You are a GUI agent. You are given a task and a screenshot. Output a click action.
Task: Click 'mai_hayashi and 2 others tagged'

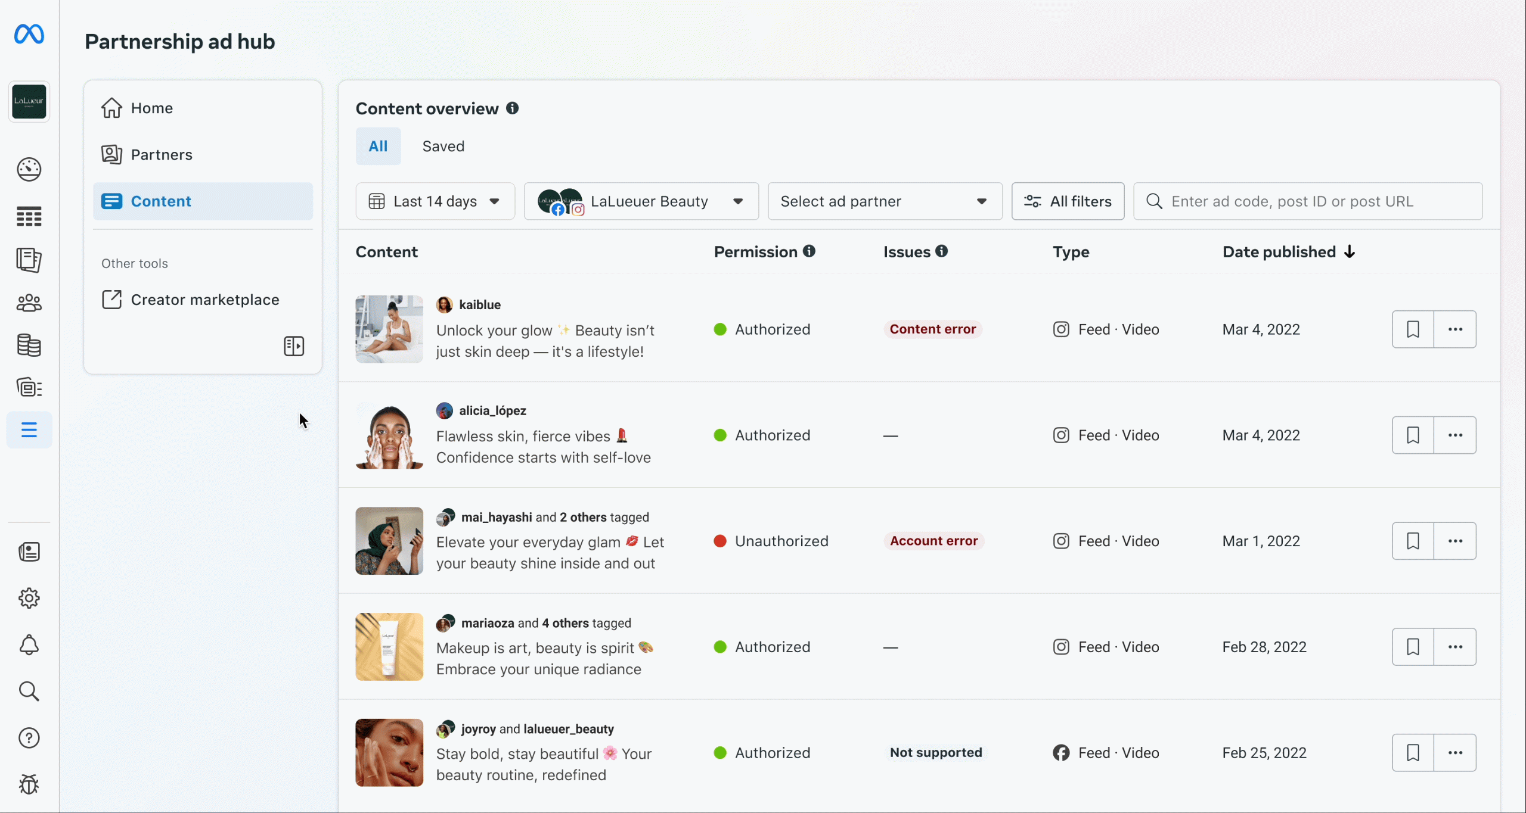coord(555,517)
